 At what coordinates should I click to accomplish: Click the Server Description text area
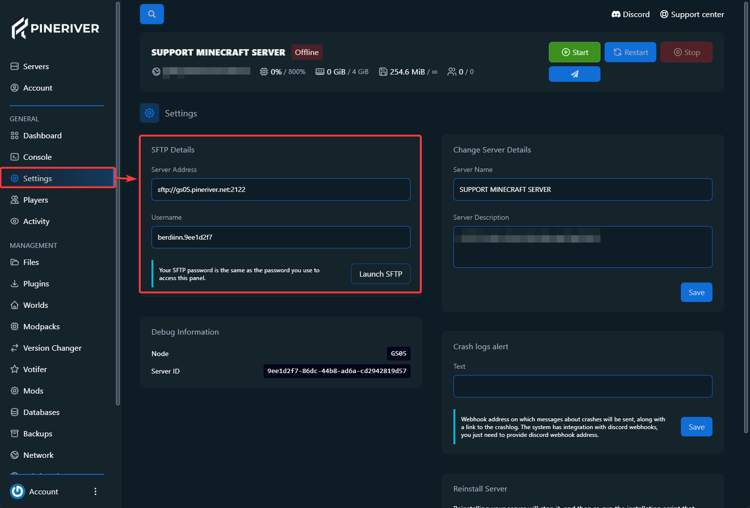click(x=583, y=247)
